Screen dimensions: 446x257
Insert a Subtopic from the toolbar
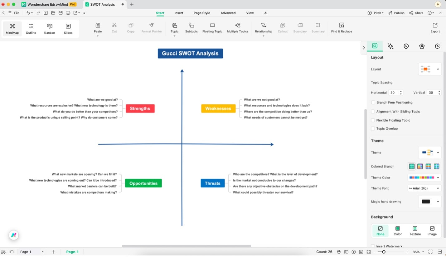click(191, 28)
